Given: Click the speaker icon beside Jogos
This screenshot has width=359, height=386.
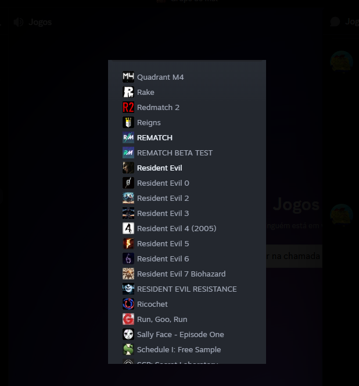Looking at the screenshot, I should (19, 22).
